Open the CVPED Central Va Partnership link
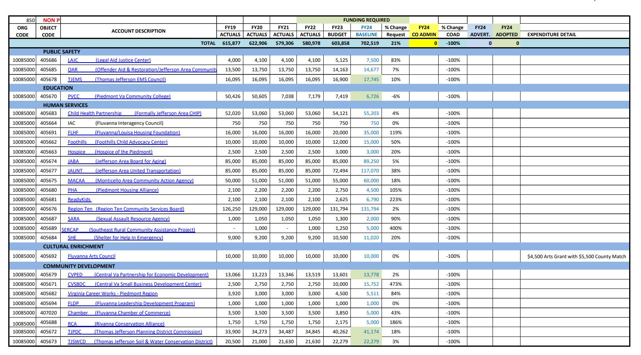The width and height of the screenshot is (641, 355). tap(138, 275)
